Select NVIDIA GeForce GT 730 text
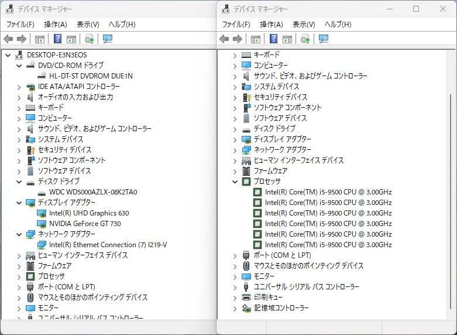Screen dimensions: 457x335 (x=85, y=224)
